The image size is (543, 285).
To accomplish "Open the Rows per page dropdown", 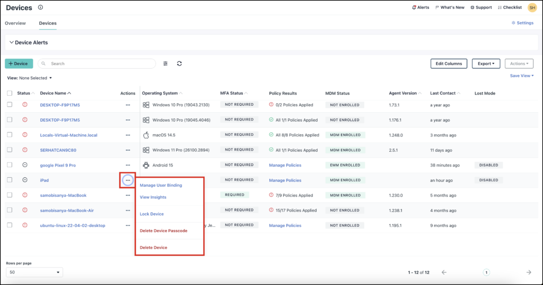I will click(34, 272).
